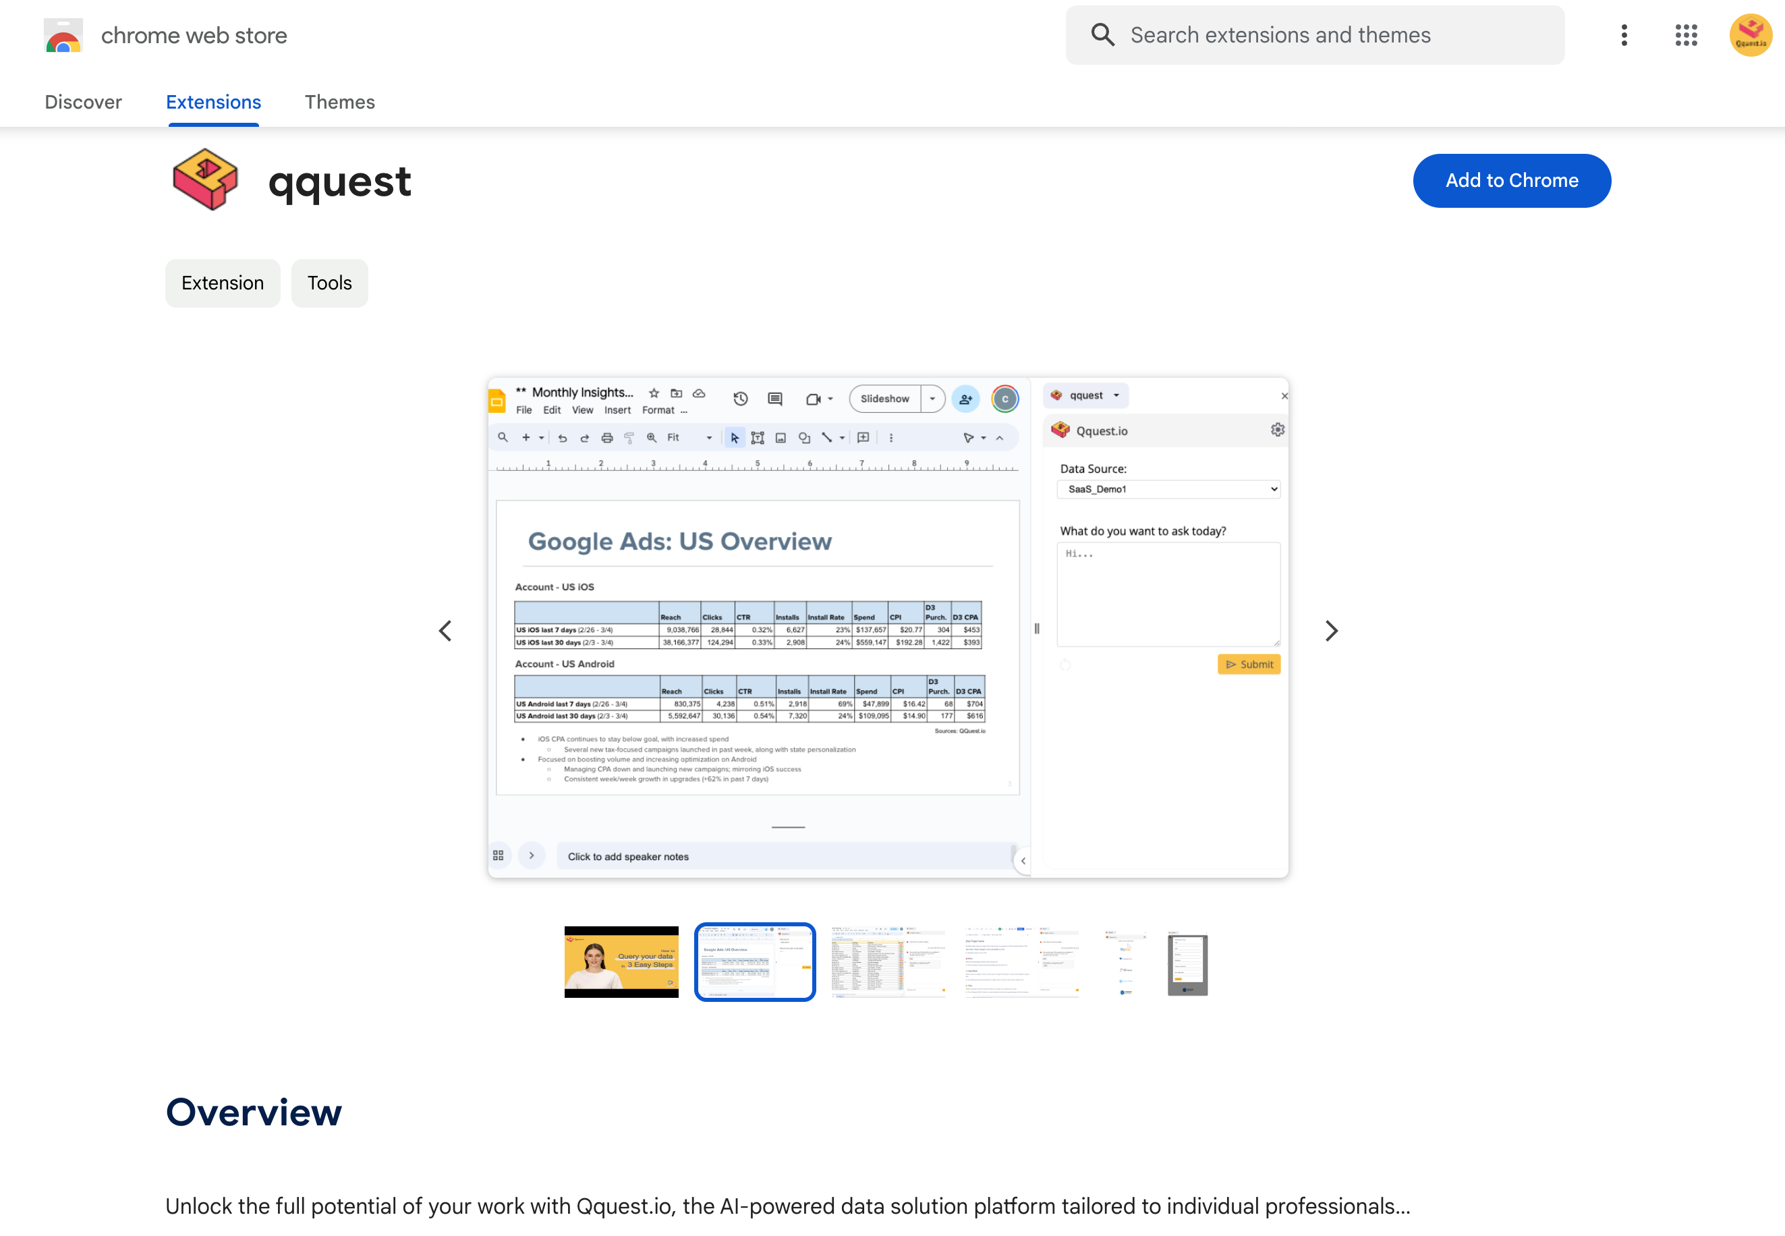The height and width of the screenshot is (1236, 1785).
Task: Switch to the Themes tab
Action: 339,103
